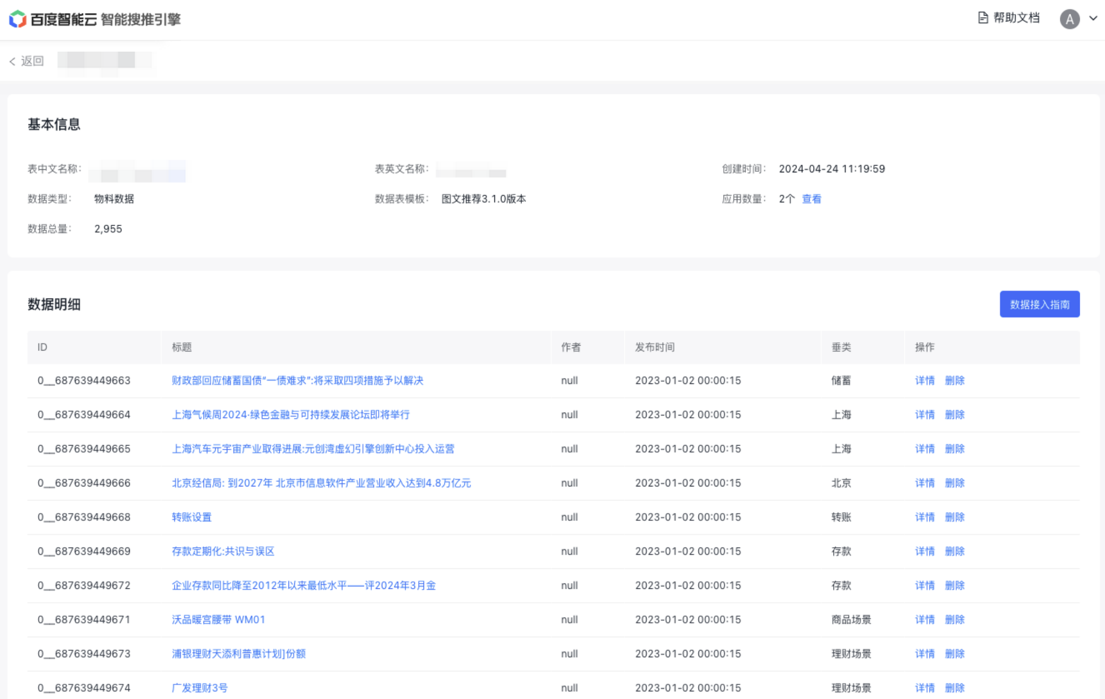View 详情 for 浦银理财 row
Image resolution: width=1105 pixels, height=699 pixels.
[x=925, y=654]
